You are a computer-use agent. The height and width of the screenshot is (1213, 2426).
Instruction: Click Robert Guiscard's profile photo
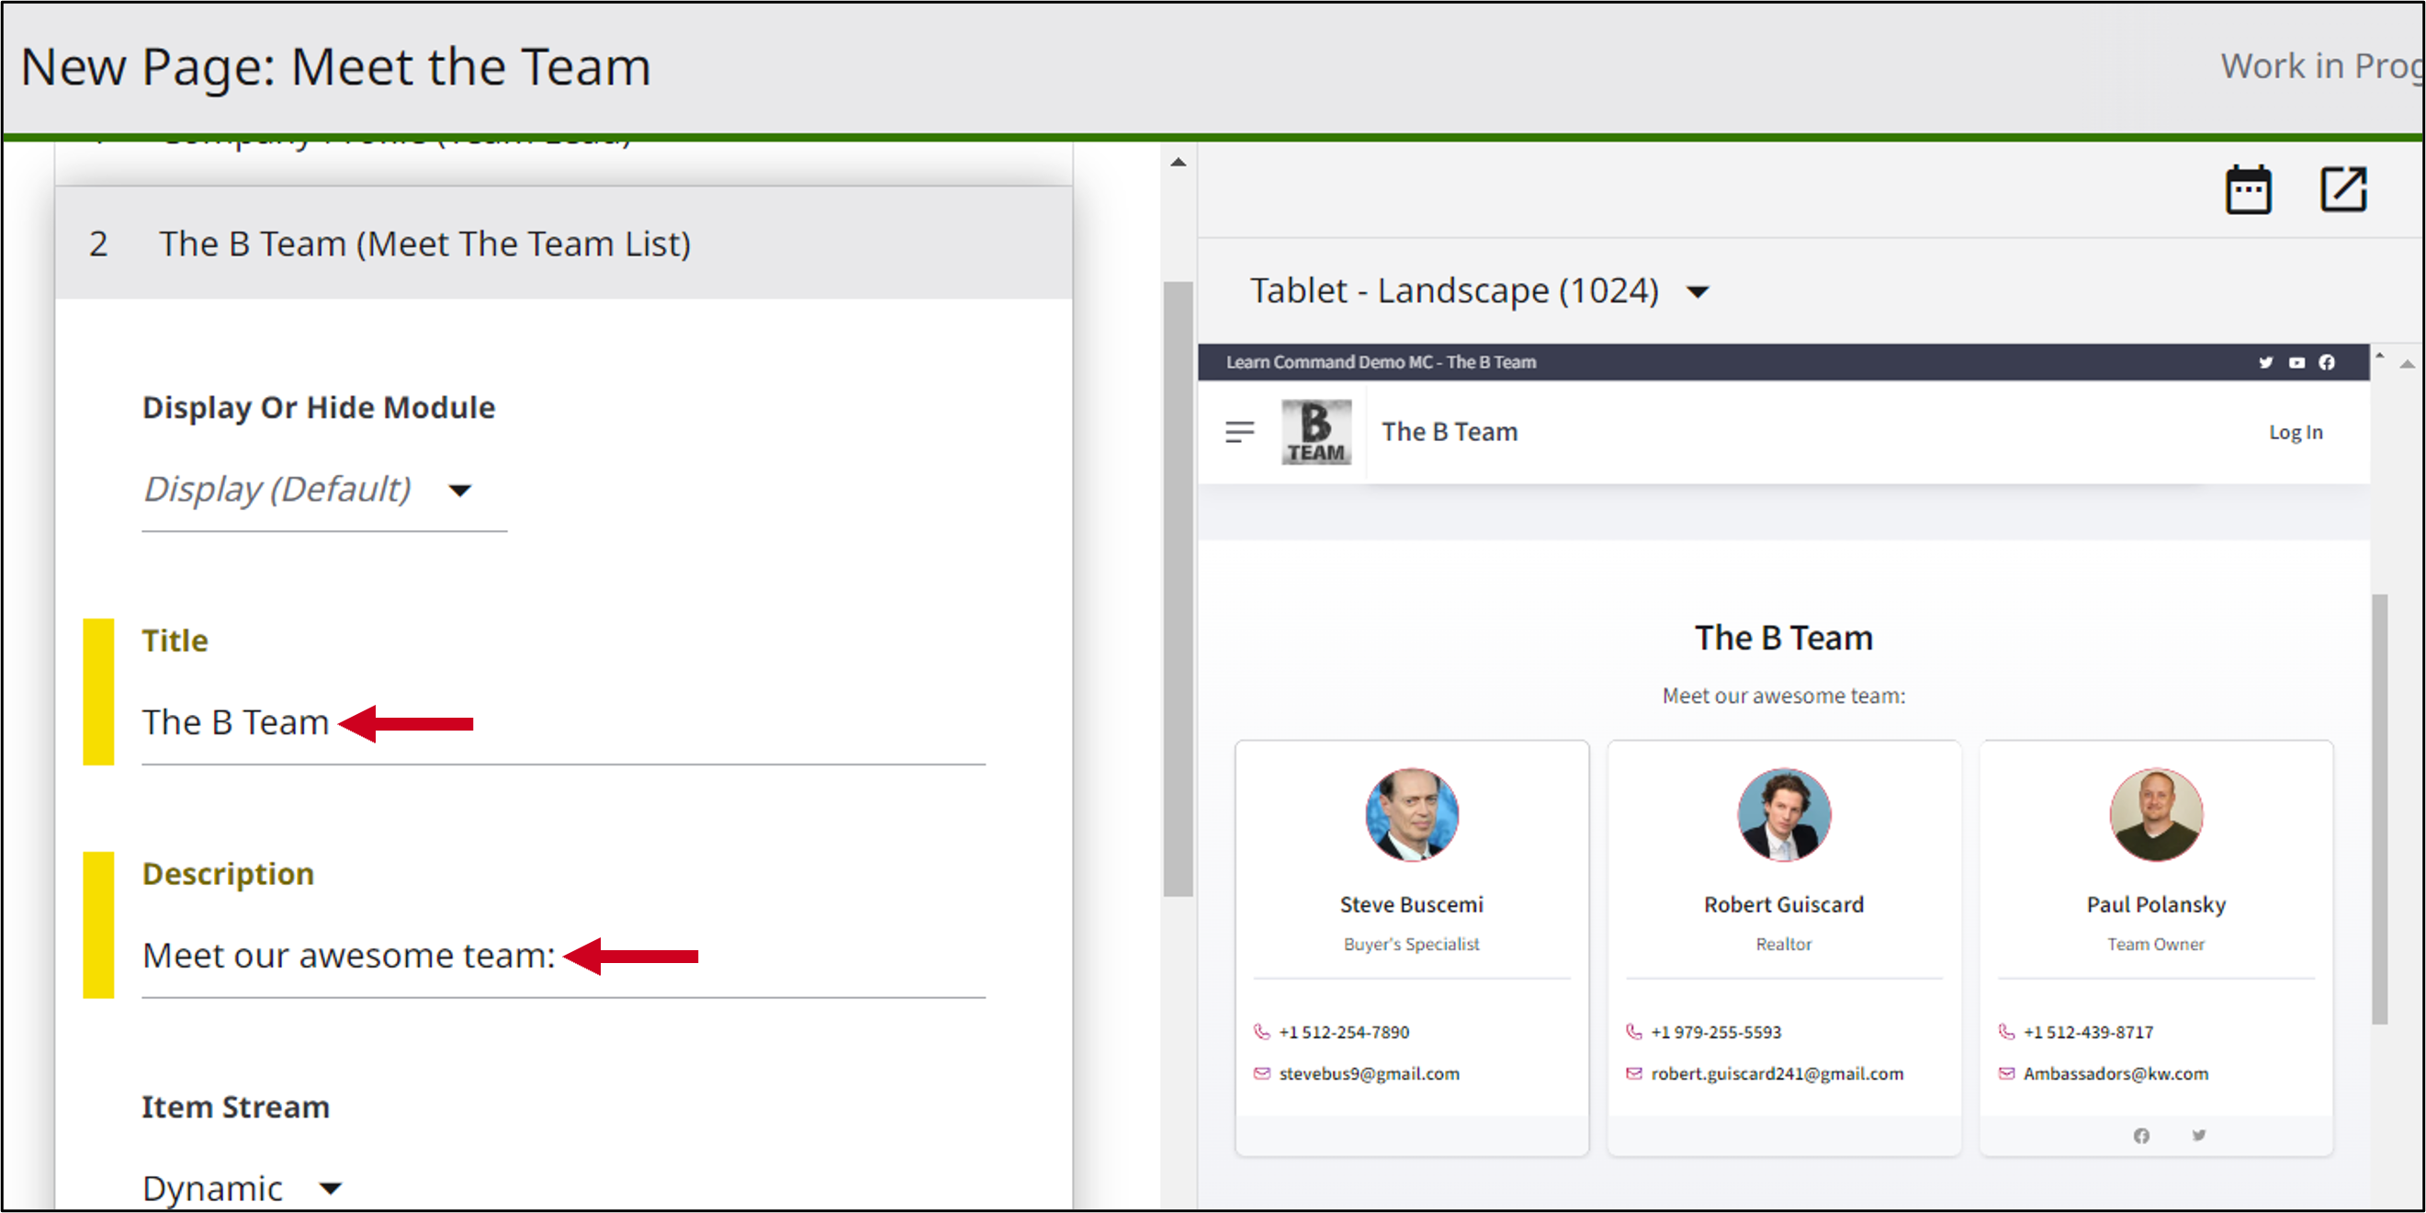tap(1783, 814)
